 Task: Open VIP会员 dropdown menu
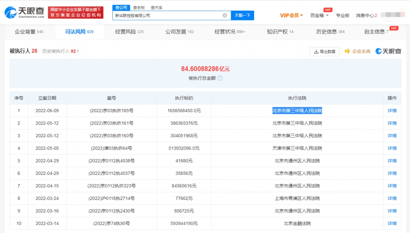coord(291,16)
